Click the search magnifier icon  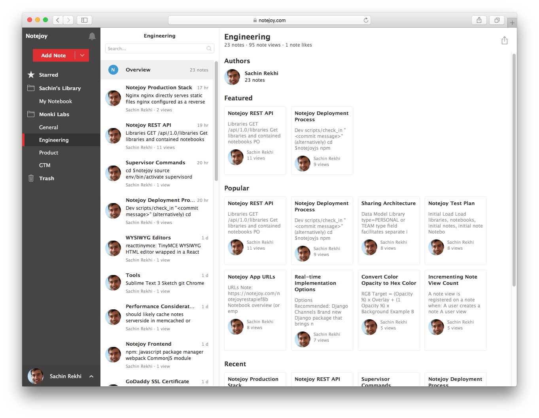tap(209, 49)
